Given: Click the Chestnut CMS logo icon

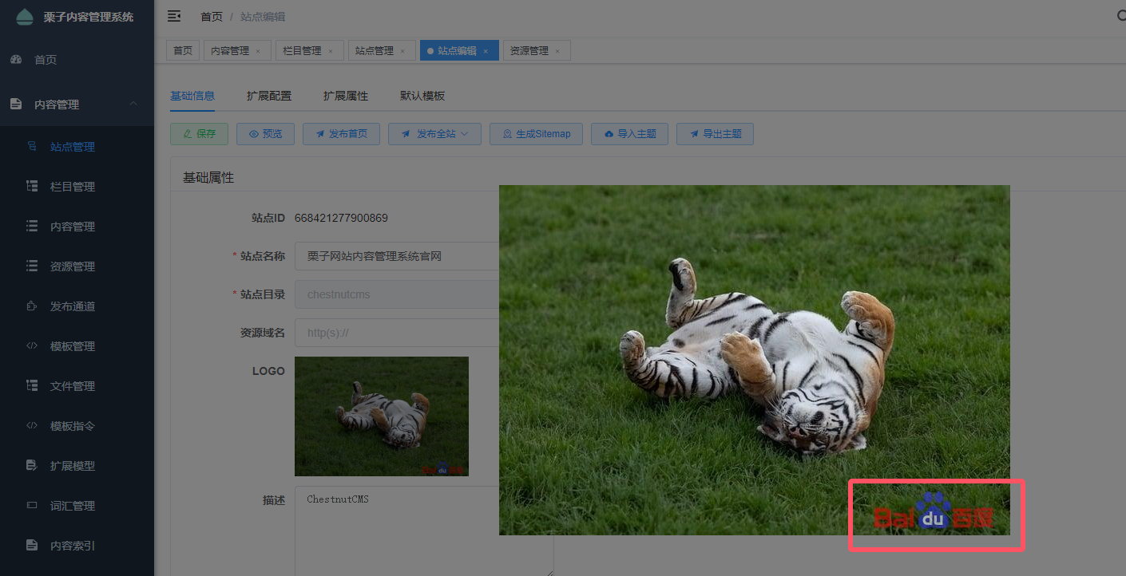Looking at the screenshot, I should (x=25, y=17).
